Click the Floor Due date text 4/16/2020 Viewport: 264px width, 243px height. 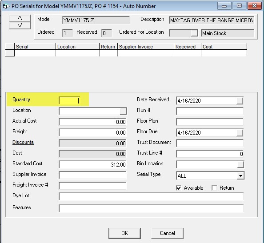pyautogui.click(x=189, y=133)
